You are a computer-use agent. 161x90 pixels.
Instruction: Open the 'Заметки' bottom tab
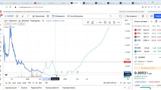point(24,88)
